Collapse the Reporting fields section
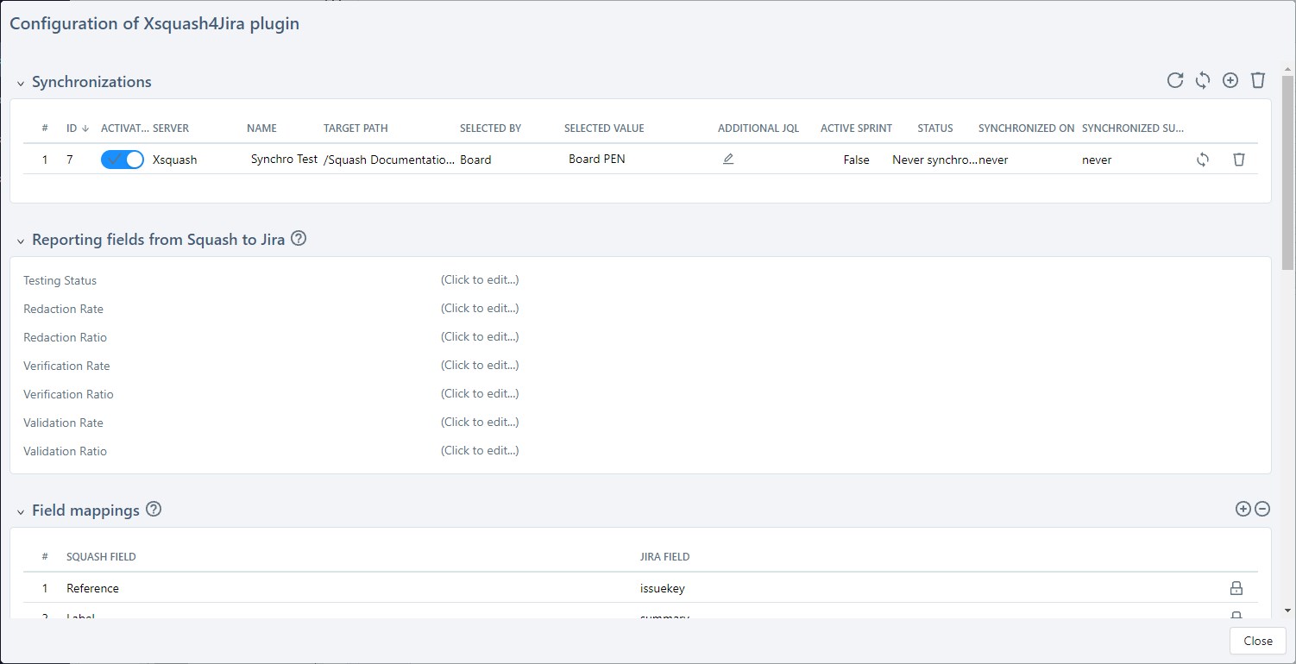 19,240
